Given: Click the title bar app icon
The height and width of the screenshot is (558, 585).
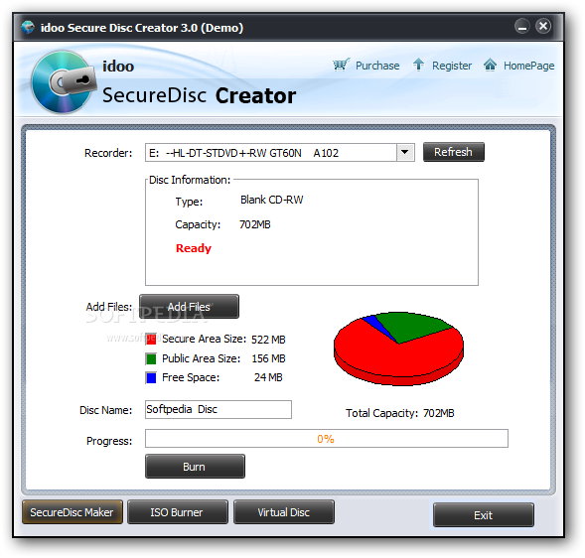Looking at the screenshot, I should point(28,27).
